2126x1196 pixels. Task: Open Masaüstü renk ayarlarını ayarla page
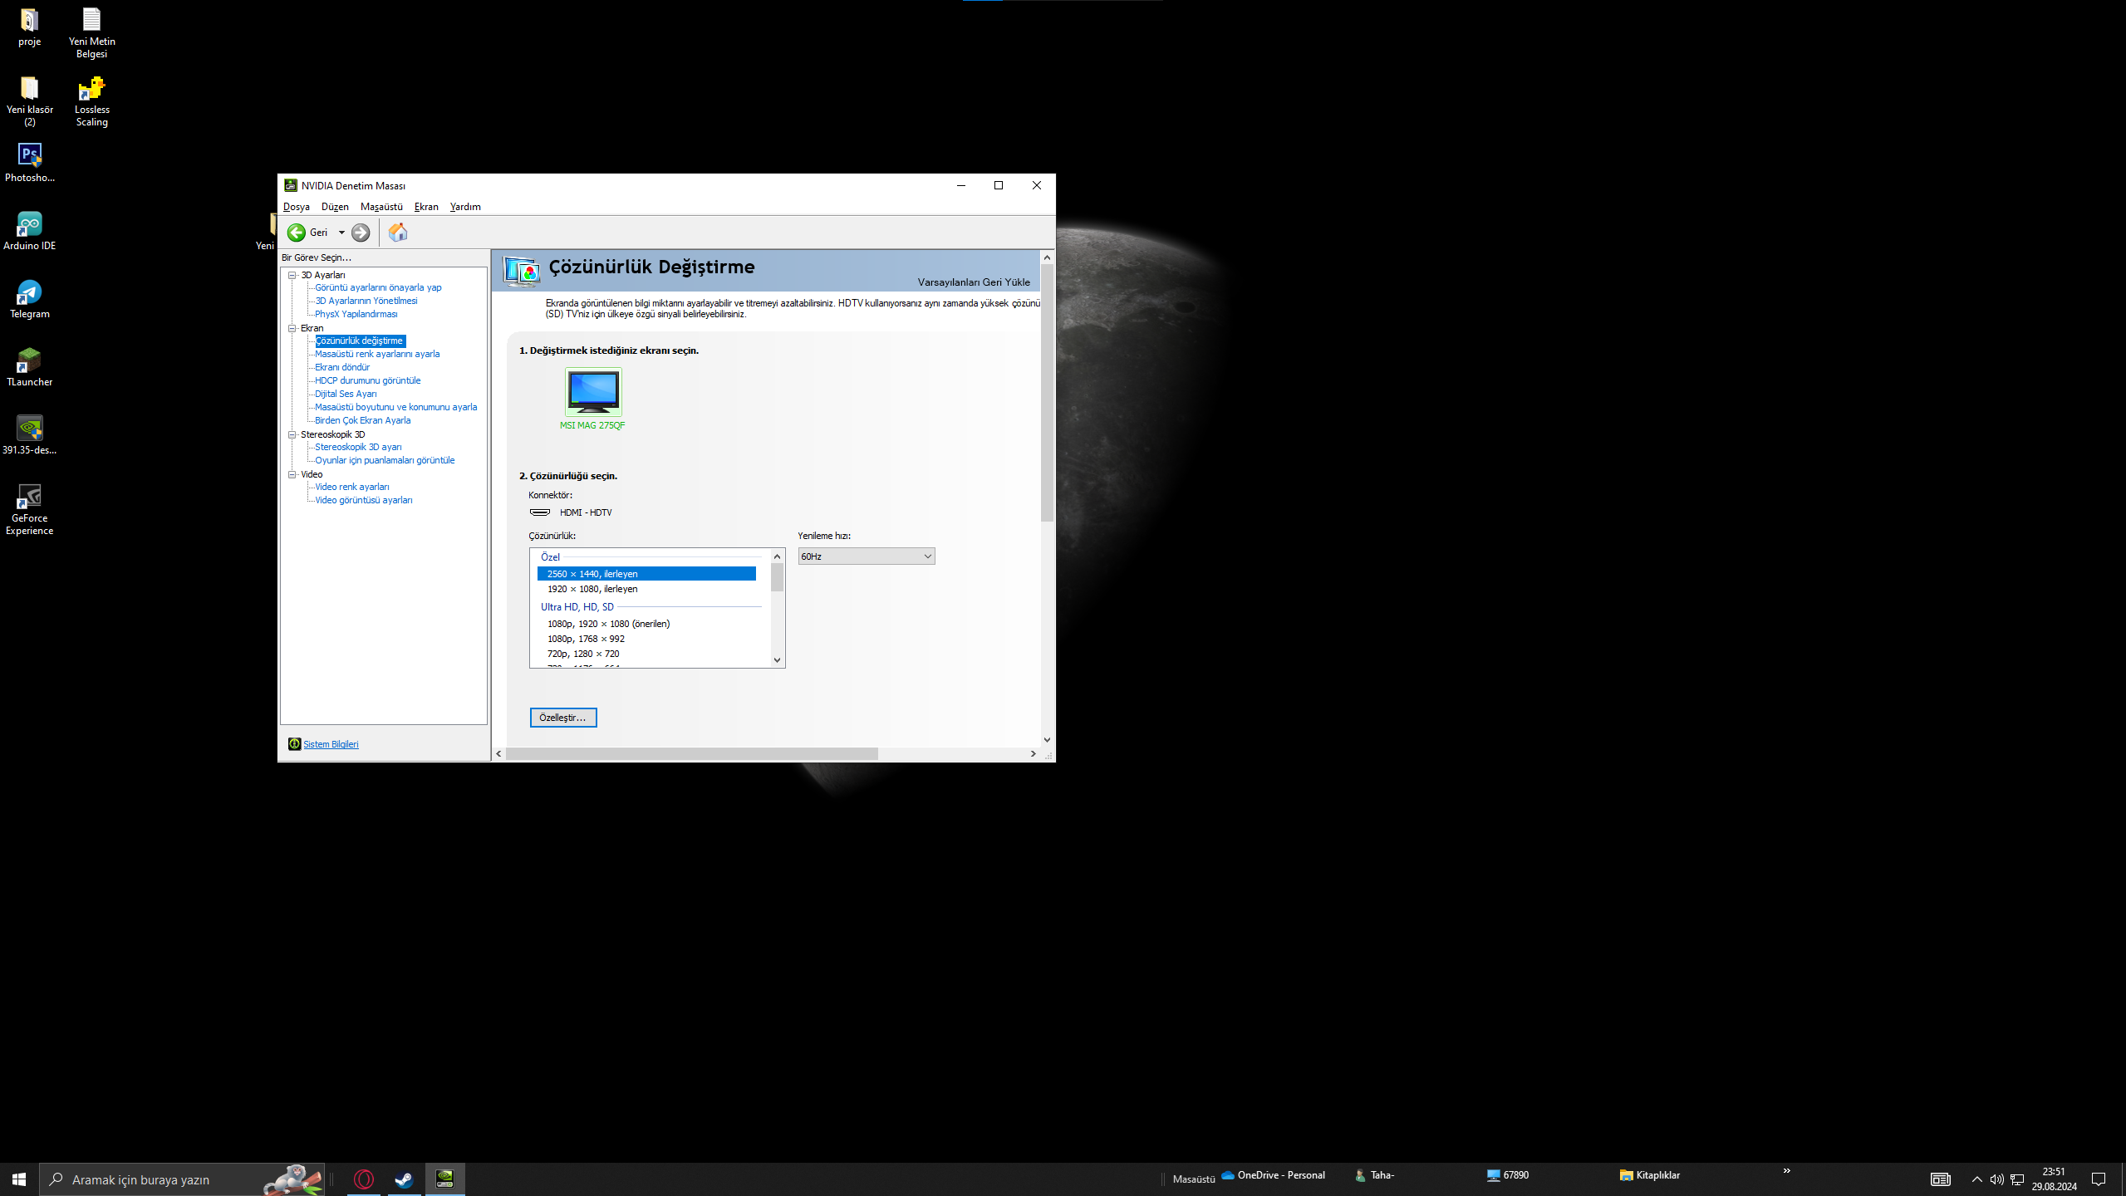[377, 354]
